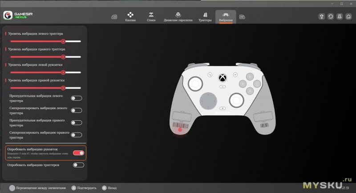
Task: Click the RB icon right of navigation tabs
Action: tap(242, 17)
